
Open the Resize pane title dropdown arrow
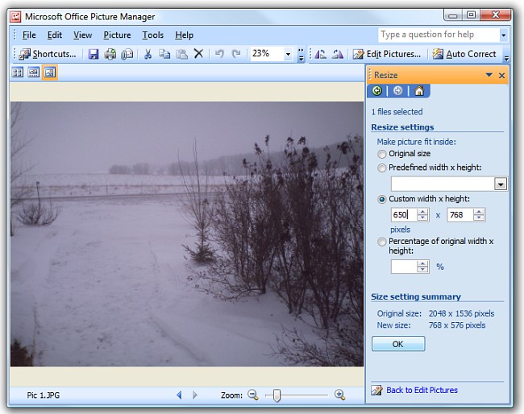(489, 75)
